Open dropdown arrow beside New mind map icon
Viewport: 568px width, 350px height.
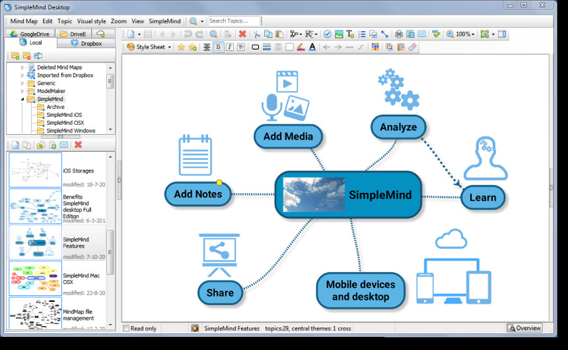pyautogui.click(x=139, y=34)
